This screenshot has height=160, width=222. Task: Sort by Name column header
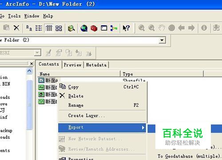[79, 74]
